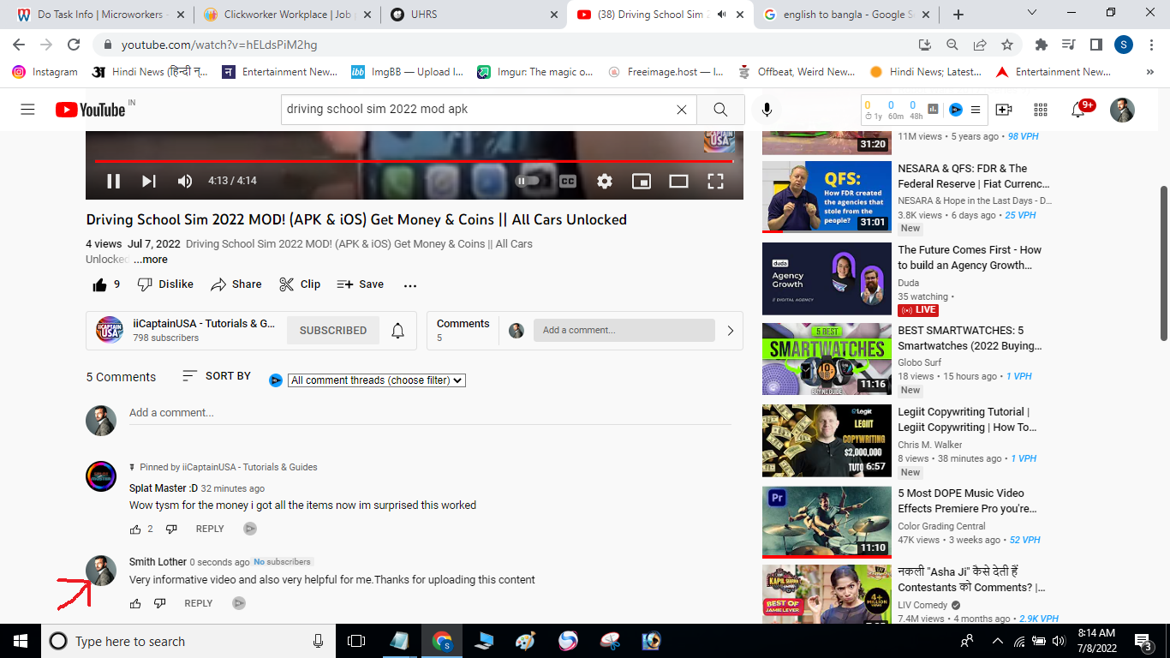The image size is (1170, 658).
Task: Open the BEST SMARTWATCHES video title
Action: pyautogui.click(x=970, y=338)
